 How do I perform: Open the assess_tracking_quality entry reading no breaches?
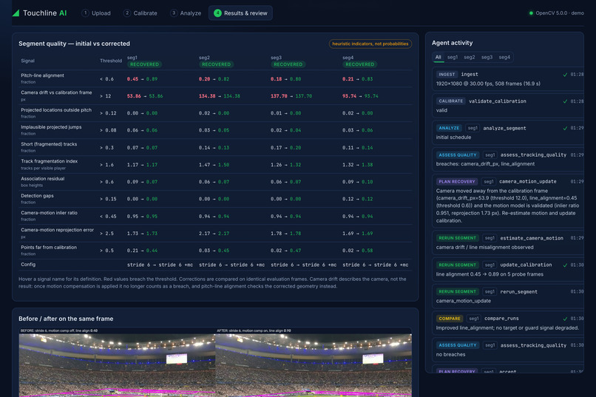[508, 350]
